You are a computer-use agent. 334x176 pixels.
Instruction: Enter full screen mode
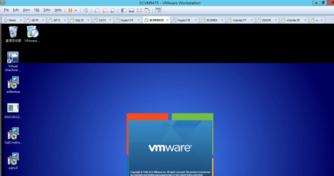[x=140, y=10]
